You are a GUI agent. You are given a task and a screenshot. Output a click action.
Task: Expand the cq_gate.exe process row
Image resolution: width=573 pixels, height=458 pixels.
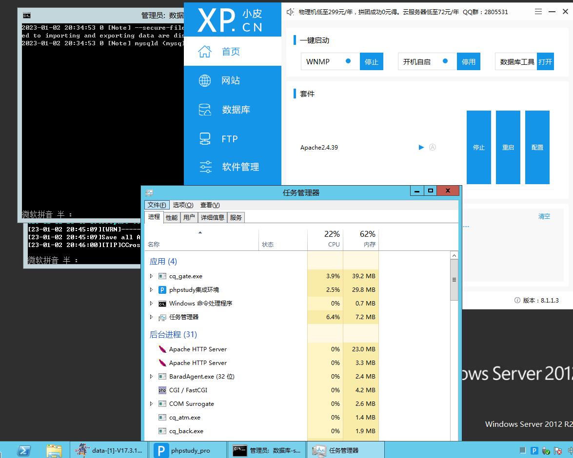[151, 276]
